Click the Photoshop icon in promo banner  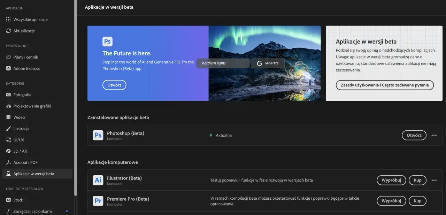point(107,42)
